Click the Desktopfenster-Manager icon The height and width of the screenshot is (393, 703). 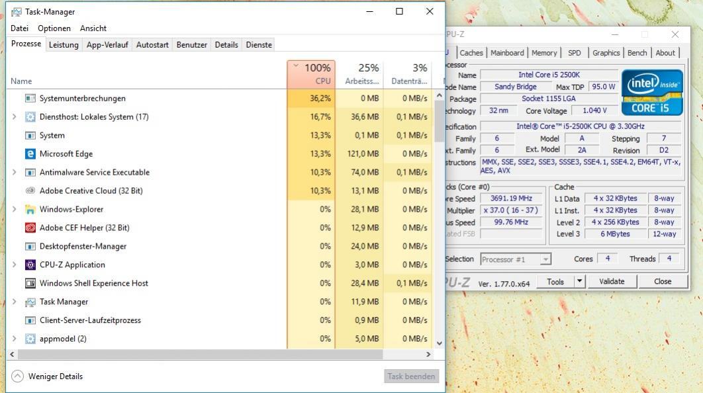30,247
